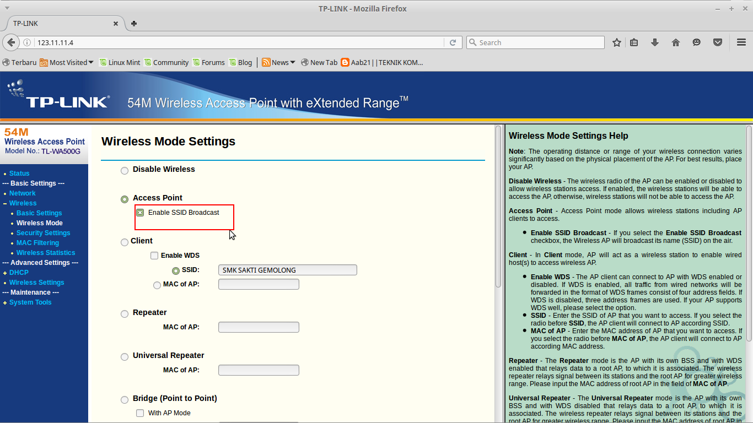Open the News bookmark dropdown
The height and width of the screenshot is (423, 753).
pos(292,62)
